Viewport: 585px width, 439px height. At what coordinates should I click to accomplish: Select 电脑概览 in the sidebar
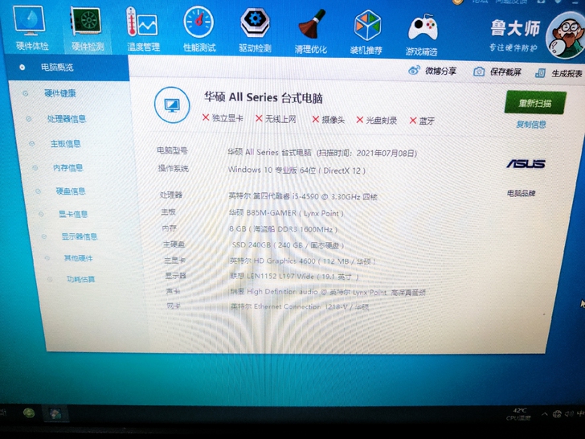(x=57, y=68)
